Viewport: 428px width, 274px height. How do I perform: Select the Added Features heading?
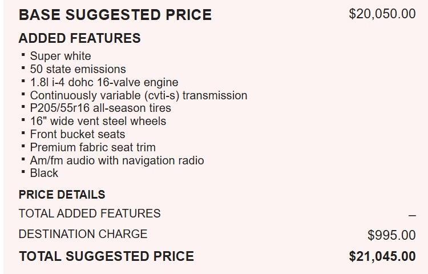pyautogui.click(x=79, y=38)
